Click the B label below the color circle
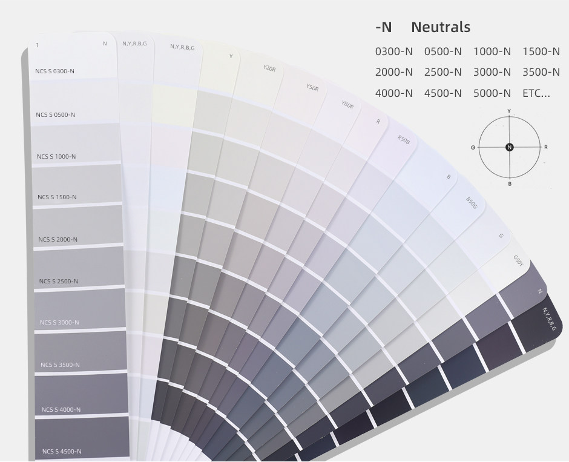The height and width of the screenshot is (462, 569). 510,184
